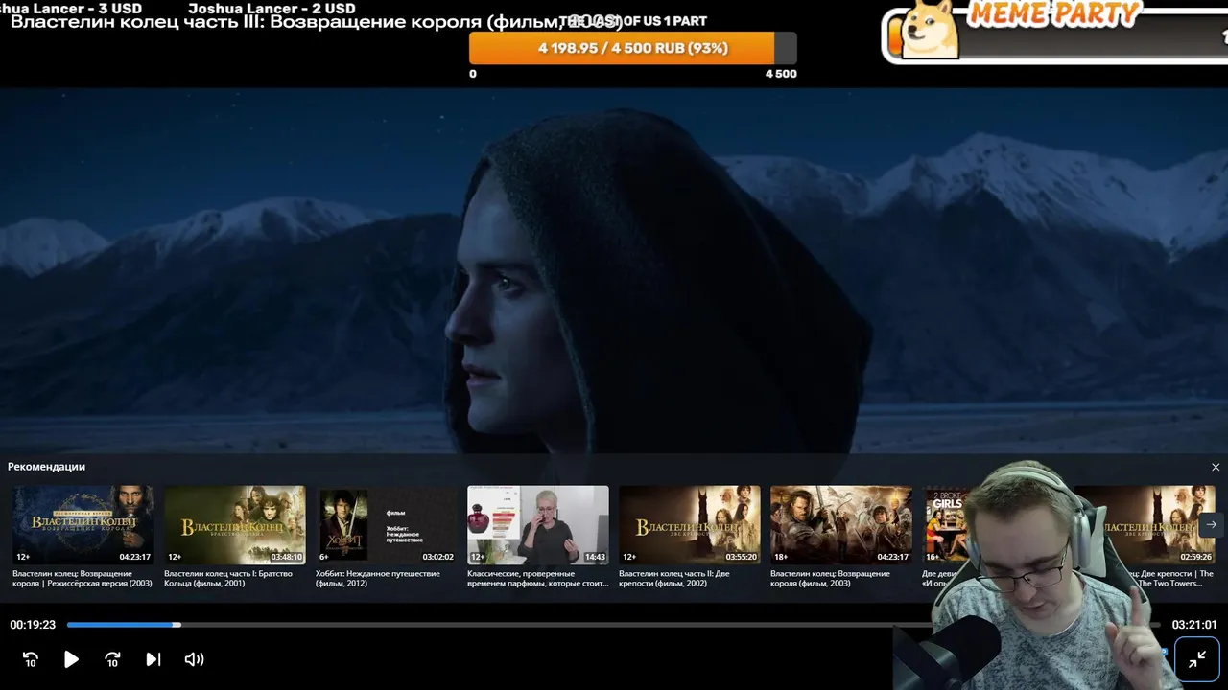The image size is (1228, 690).
Task: Open the 2 Broke Girls thumbnail
Action: coord(947,524)
